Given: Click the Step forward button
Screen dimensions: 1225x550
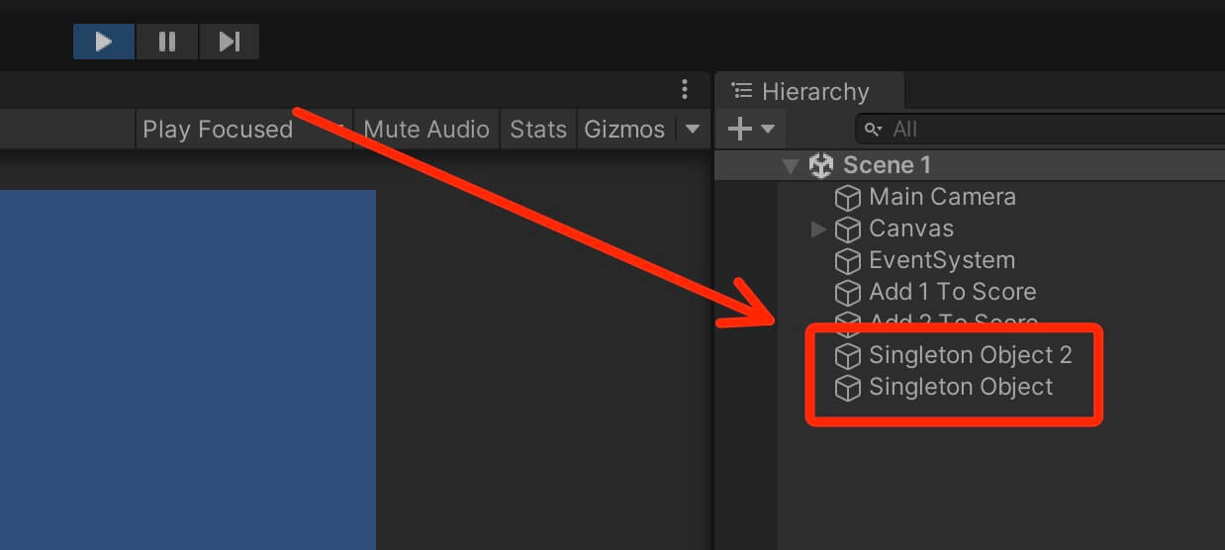Looking at the screenshot, I should click(229, 42).
